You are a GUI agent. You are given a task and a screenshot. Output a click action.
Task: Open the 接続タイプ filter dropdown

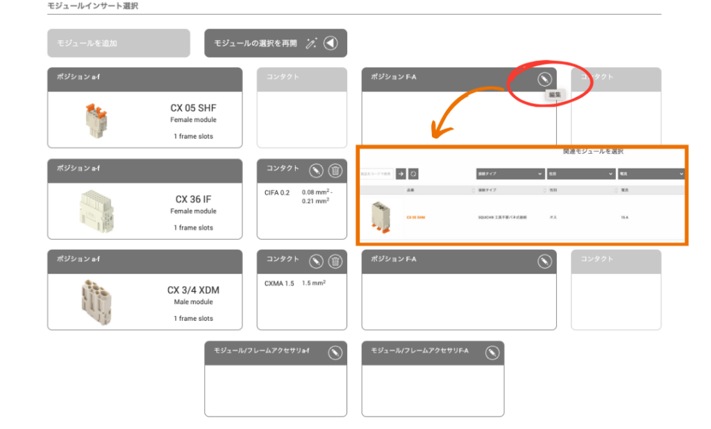pos(509,174)
